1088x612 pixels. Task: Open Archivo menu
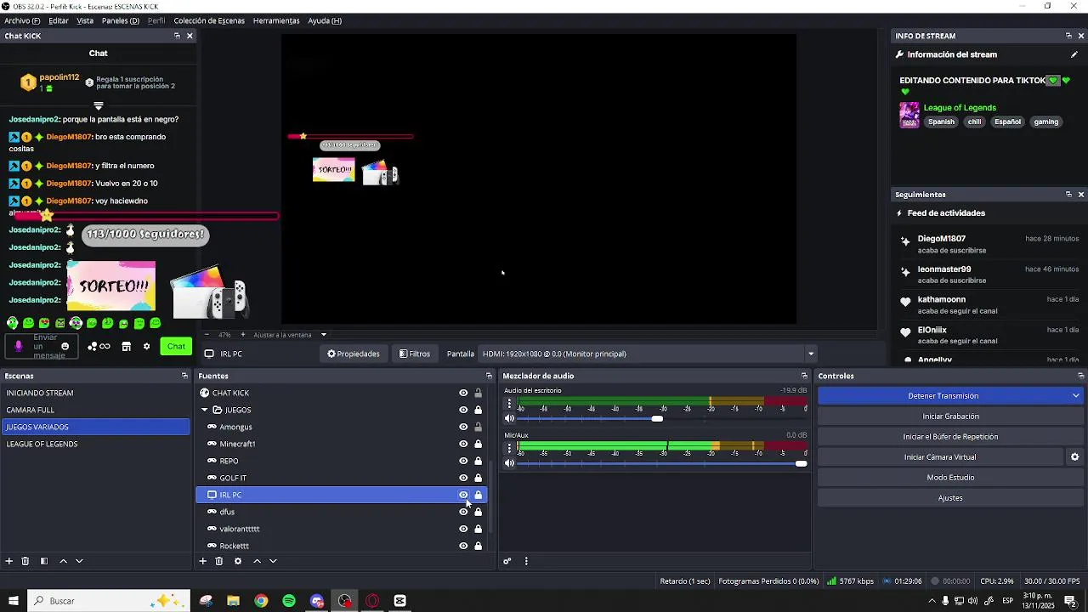coord(22,20)
